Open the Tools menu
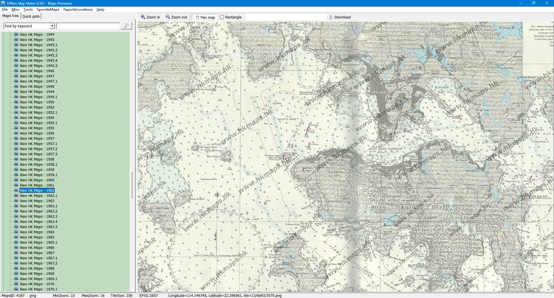Viewport: 554px width, 298px height. 28,10
